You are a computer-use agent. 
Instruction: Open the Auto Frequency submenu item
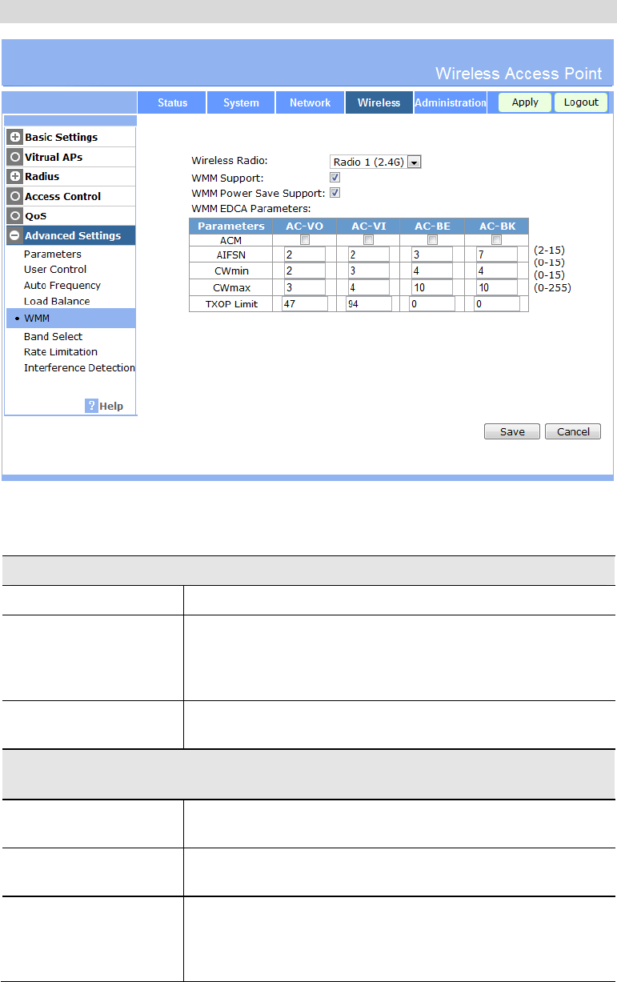pos(62,285)
